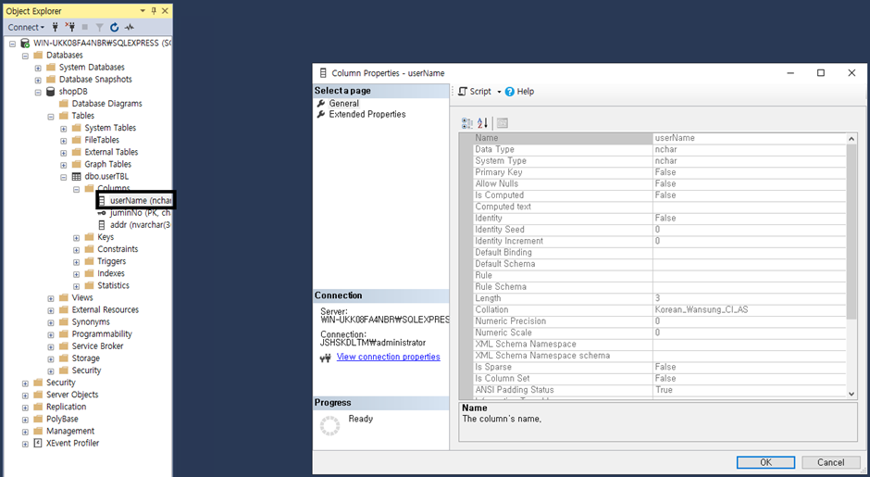Open the Connect dropdown
Screen dimensions: 870x477
point(26,27)
